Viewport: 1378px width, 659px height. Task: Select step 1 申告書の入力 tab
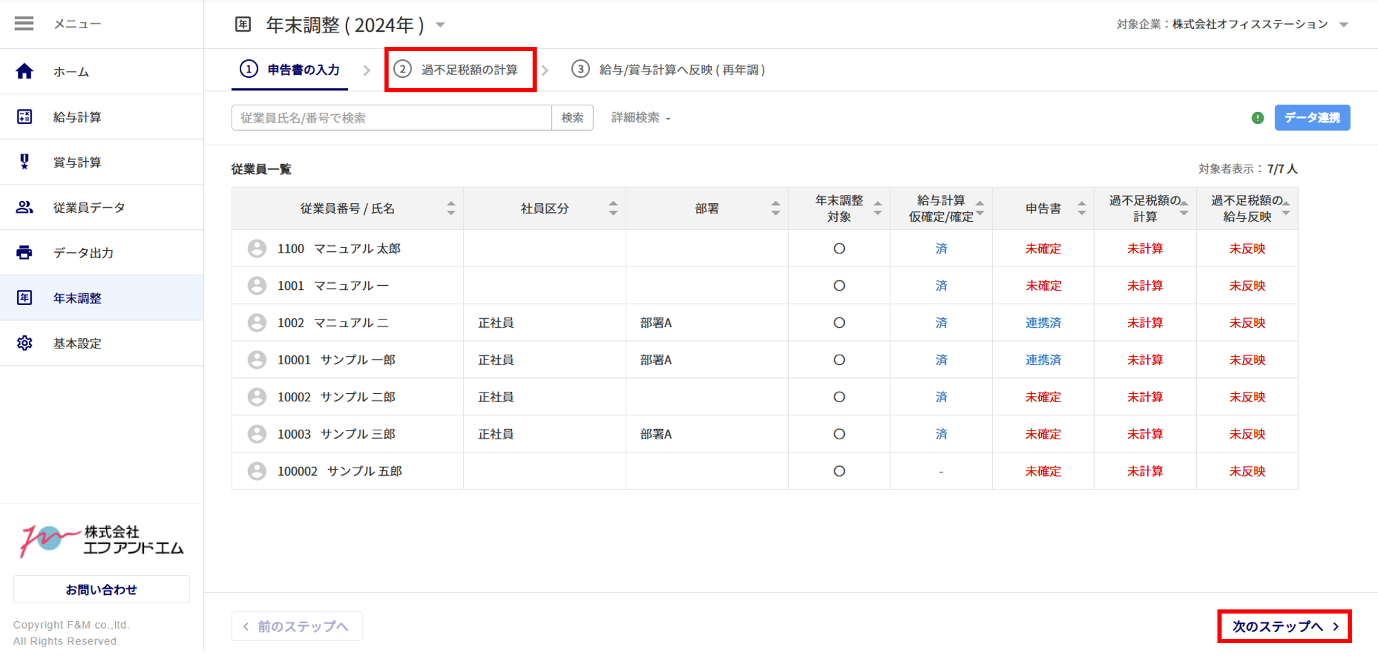click(x=289, y=70)
